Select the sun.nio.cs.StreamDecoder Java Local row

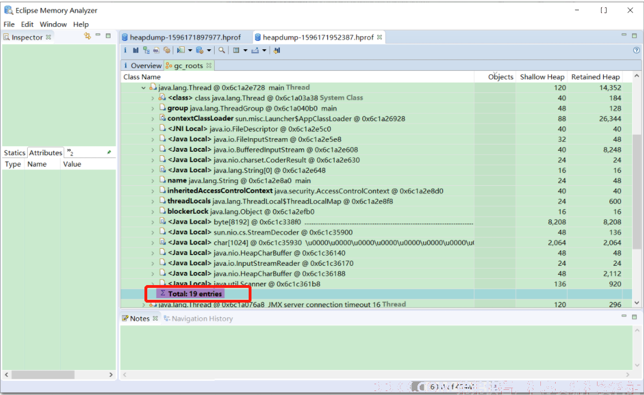376,232
